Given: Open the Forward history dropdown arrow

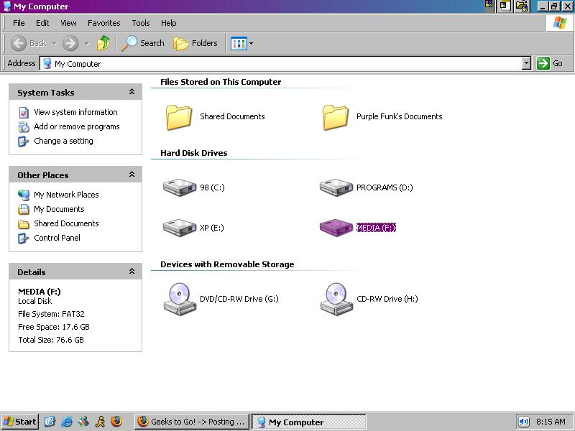Looking at the screenshot, I should (87, 43).
